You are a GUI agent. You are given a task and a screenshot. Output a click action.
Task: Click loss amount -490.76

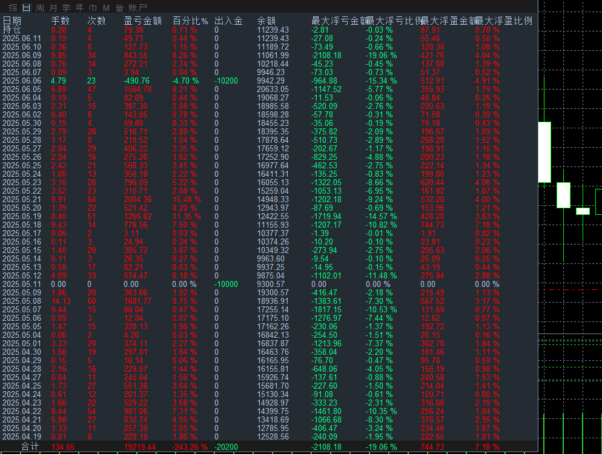pos(136,81)
